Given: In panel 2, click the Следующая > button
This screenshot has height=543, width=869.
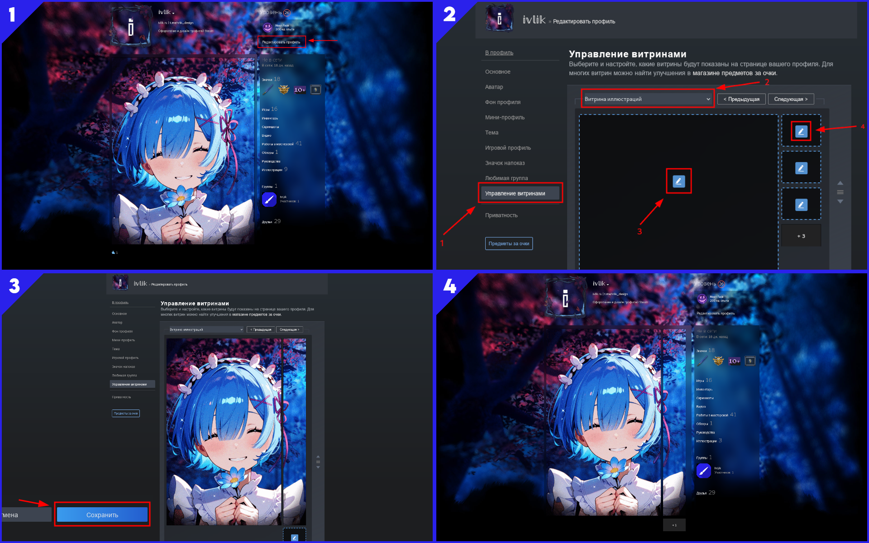Looking at the screenshot, I should [x=791, y=99].
